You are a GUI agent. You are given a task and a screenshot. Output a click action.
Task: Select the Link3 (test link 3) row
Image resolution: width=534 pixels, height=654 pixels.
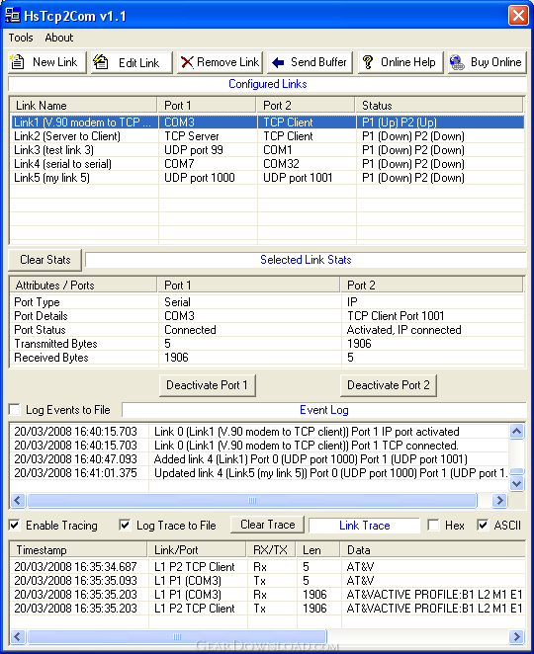point(267,150)
